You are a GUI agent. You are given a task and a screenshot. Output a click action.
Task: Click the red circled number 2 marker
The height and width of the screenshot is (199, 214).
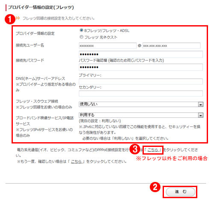(155, 187)
